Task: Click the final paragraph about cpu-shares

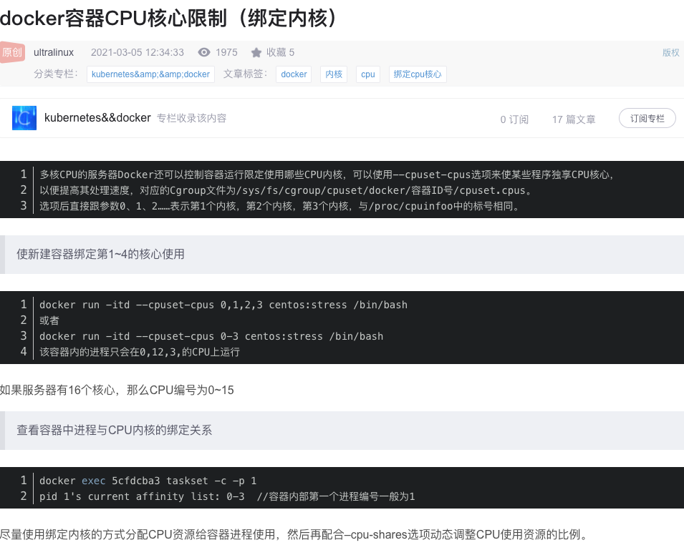Action: click(x=294, y=534)
